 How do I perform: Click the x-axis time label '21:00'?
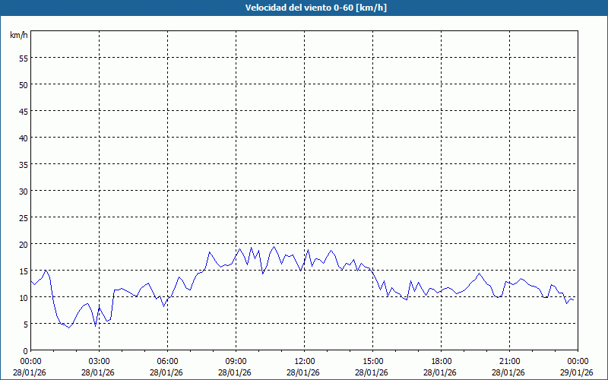pyautogui.click(x=509, y=362)
